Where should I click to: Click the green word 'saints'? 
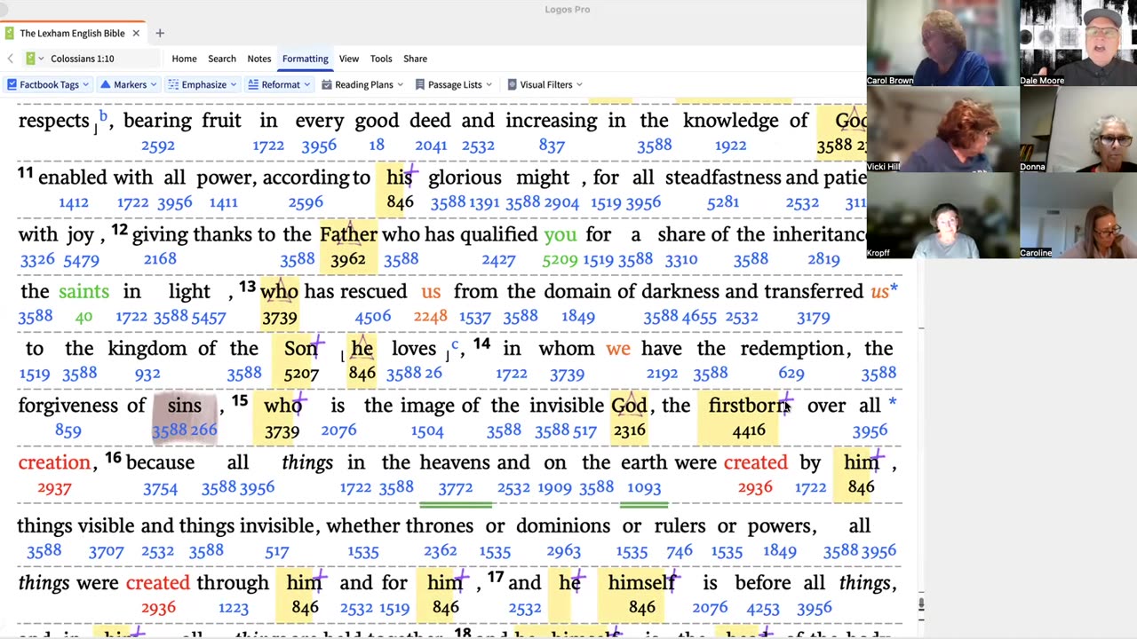pyautogui.click(x=83, y=292)
